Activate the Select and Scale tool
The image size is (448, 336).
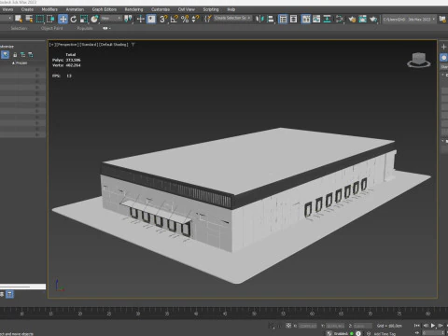pyautogui.click(x=84, y=19)
